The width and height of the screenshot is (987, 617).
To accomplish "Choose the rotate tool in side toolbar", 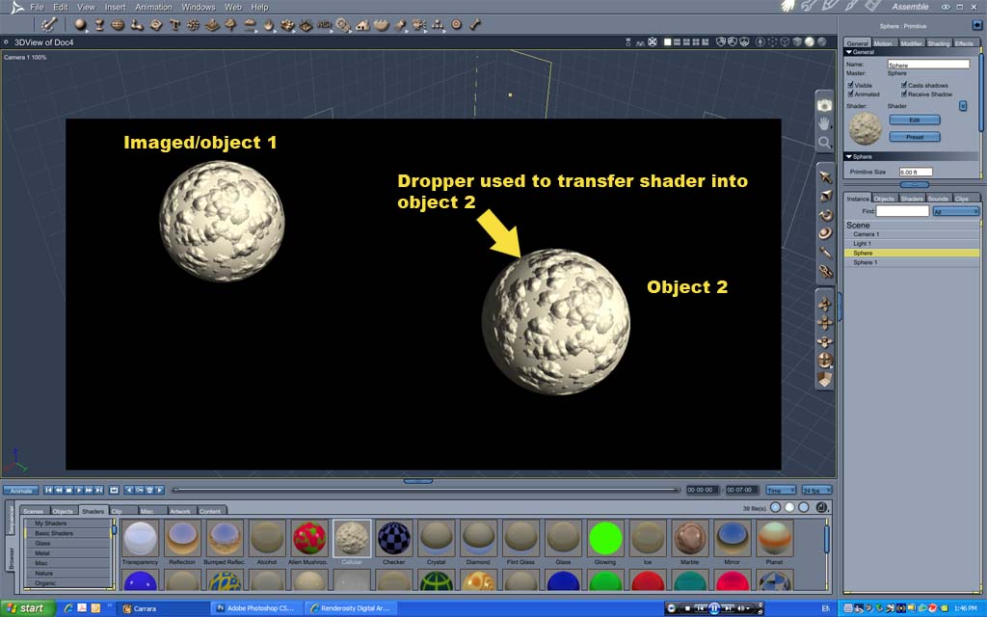I will point(825,215).
